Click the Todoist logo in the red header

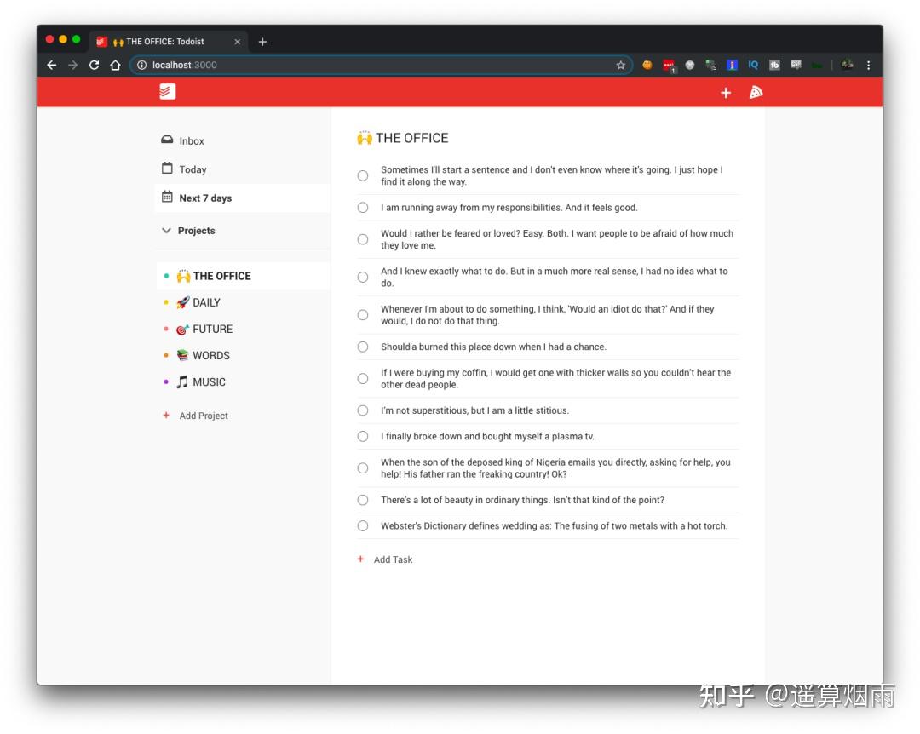166,91
